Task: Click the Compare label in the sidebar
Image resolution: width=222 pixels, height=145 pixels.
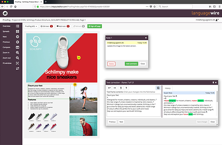Action: (6, 47)
